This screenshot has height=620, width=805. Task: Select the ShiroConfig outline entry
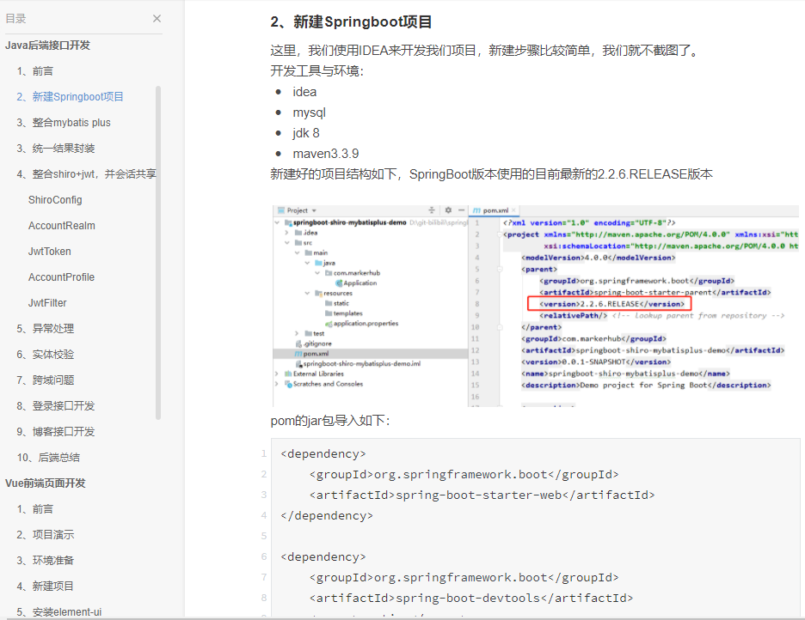[x=55, y=200]
